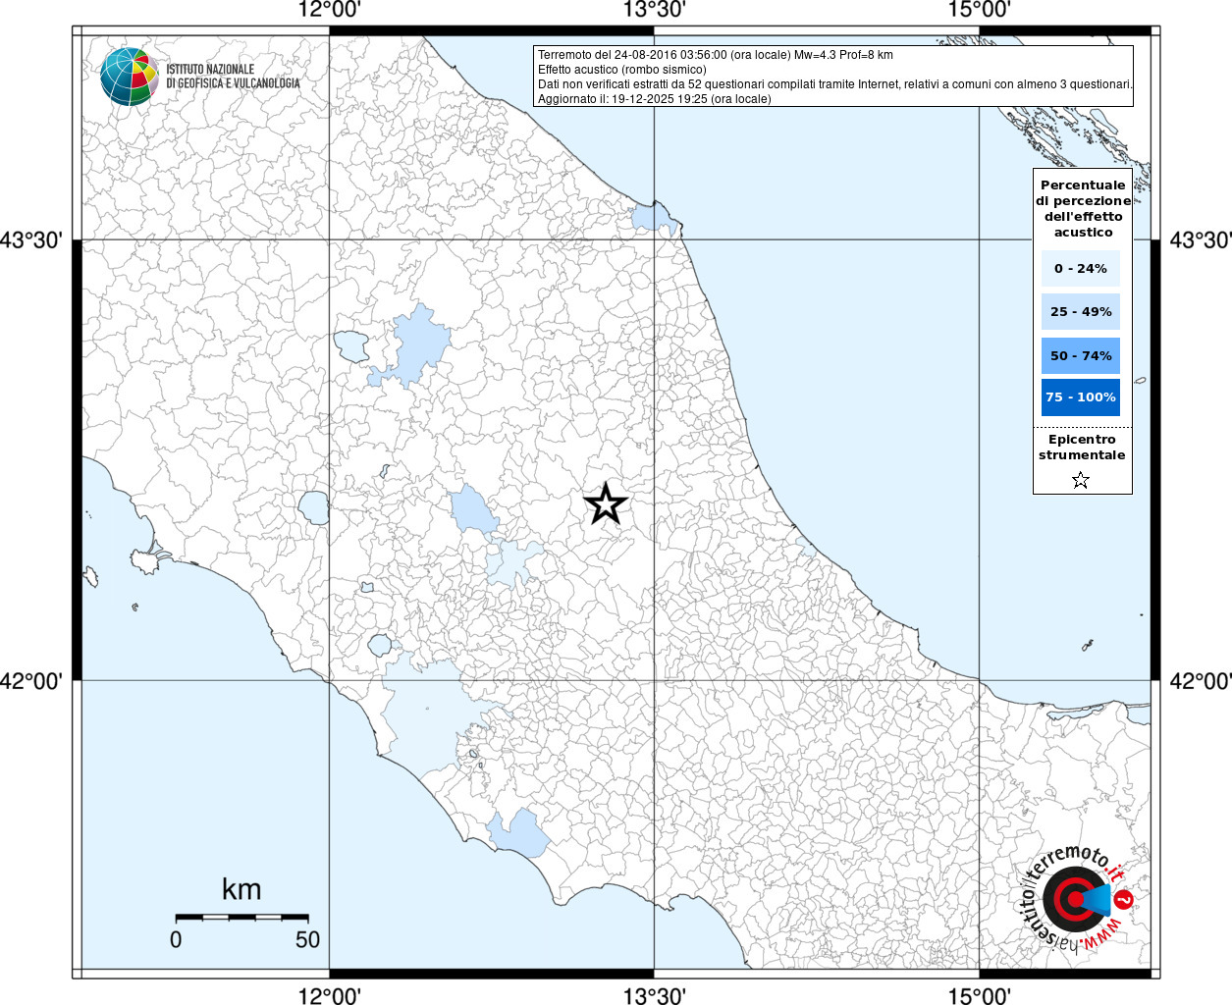This screenshot has height=1005, width=1232.
Task: Click the left 42°00' latitude label
Action: [x=31, y=680]
